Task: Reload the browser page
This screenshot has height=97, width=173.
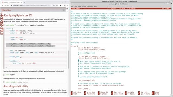Action: [x=8, y=5]
